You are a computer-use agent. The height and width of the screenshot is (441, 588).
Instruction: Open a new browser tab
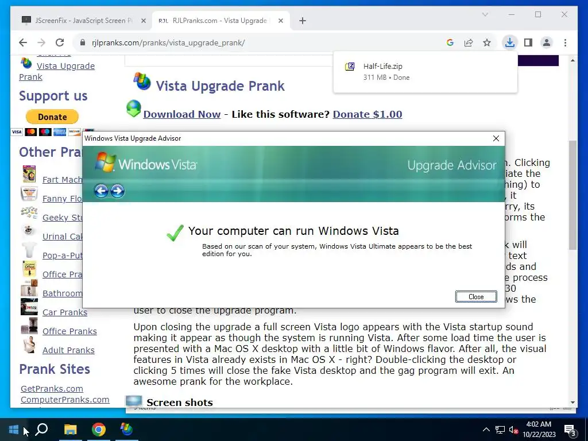[302, 21]
